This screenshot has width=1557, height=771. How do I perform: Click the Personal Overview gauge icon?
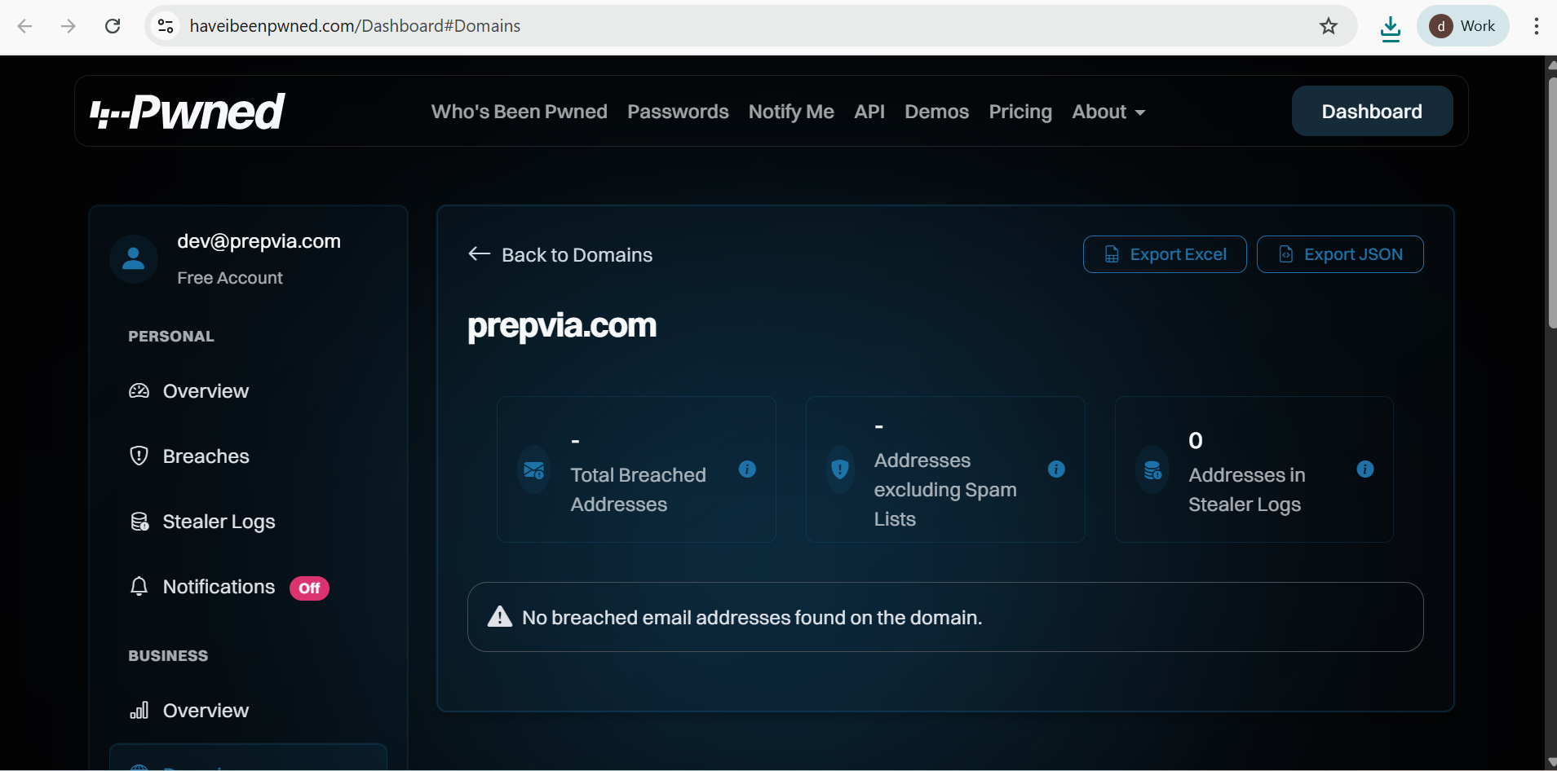139,391
